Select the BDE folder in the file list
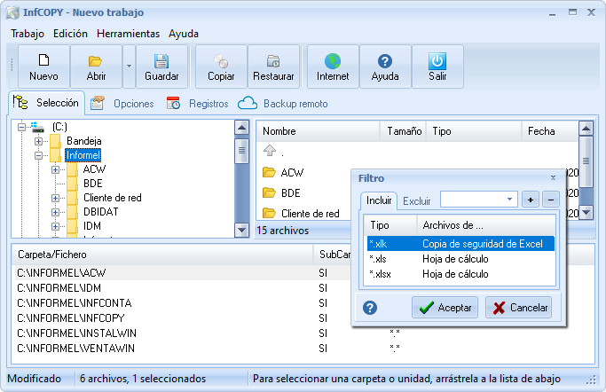Viewport: 606px width, 392px height. tap(291, 192)
